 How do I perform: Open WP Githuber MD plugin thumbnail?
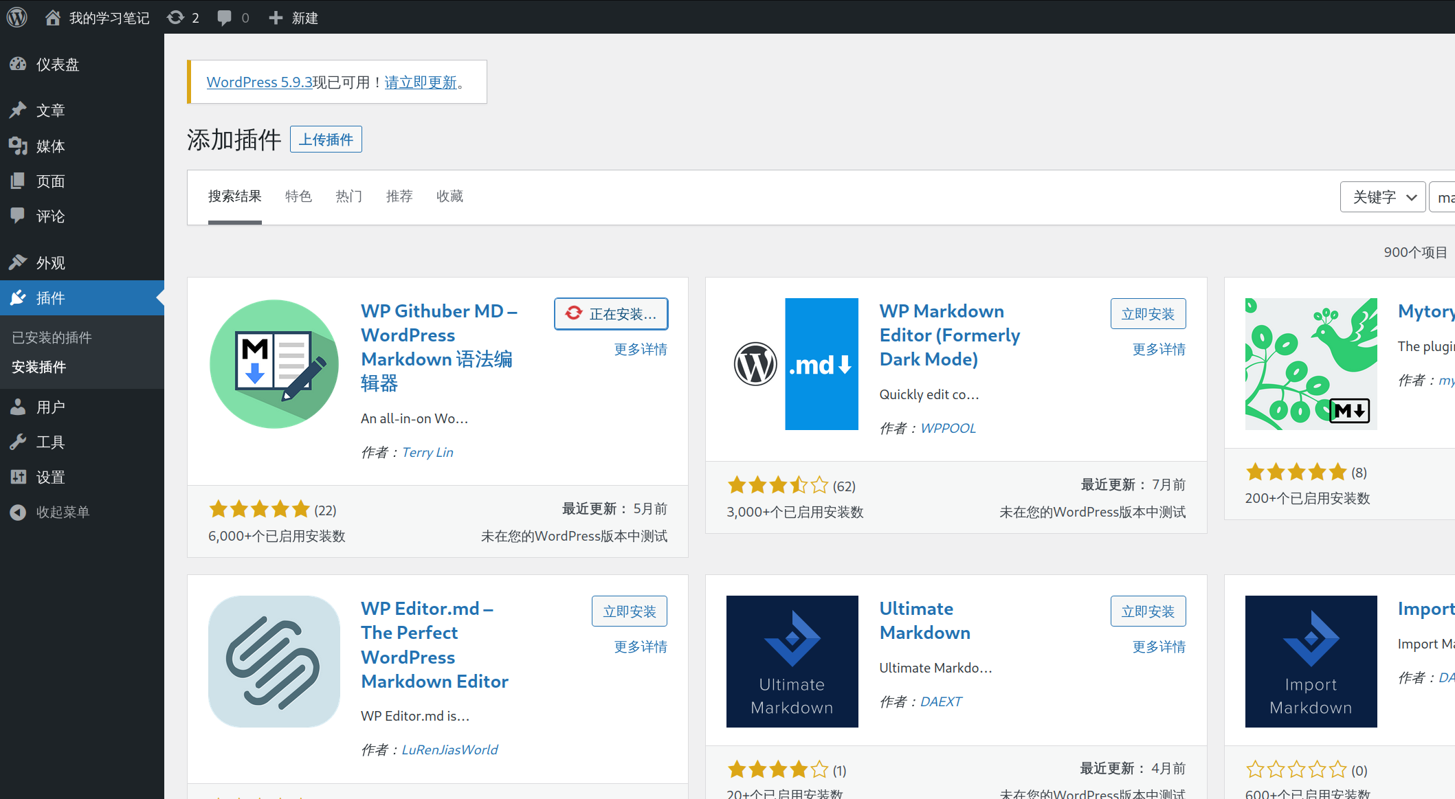coord(274,364)
